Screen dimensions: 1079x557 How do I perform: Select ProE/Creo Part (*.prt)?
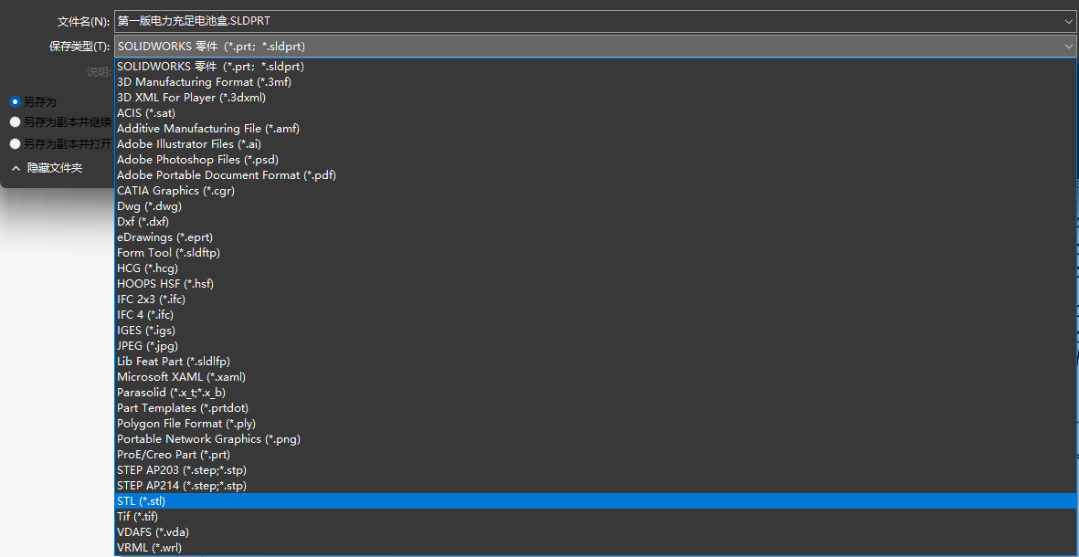point(596,455)
